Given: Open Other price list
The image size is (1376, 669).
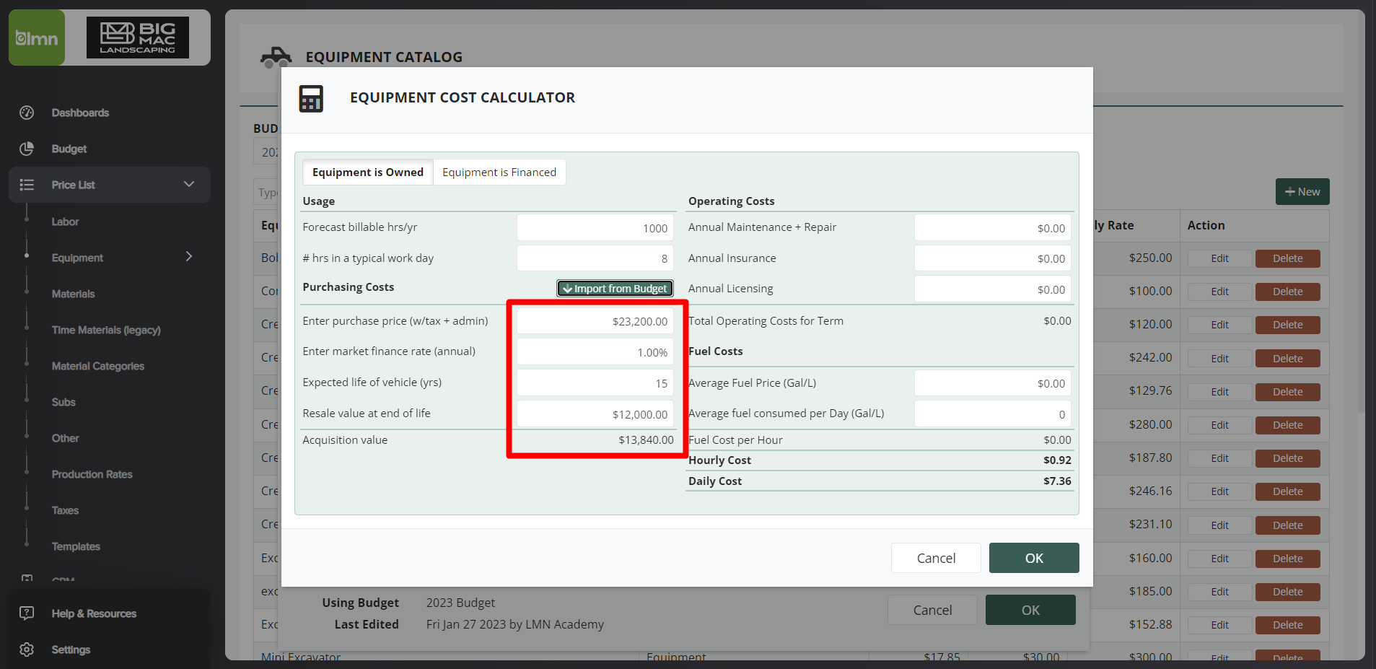Looking at the screenshot, I should [66, 438].
